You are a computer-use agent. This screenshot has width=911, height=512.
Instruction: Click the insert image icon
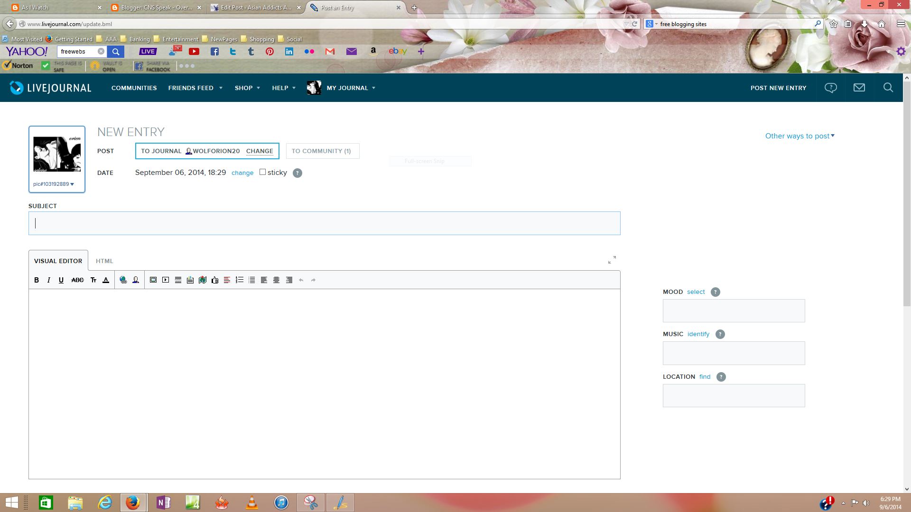click(153, 280)
